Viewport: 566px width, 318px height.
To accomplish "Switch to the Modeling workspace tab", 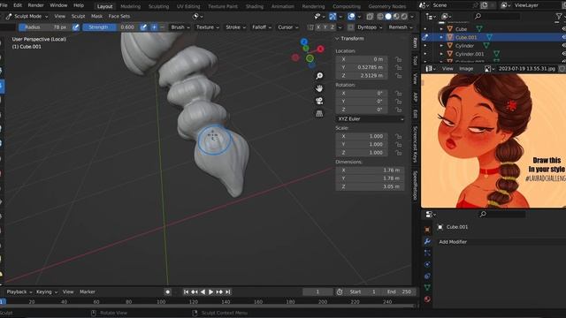I will tap(130, 6).
